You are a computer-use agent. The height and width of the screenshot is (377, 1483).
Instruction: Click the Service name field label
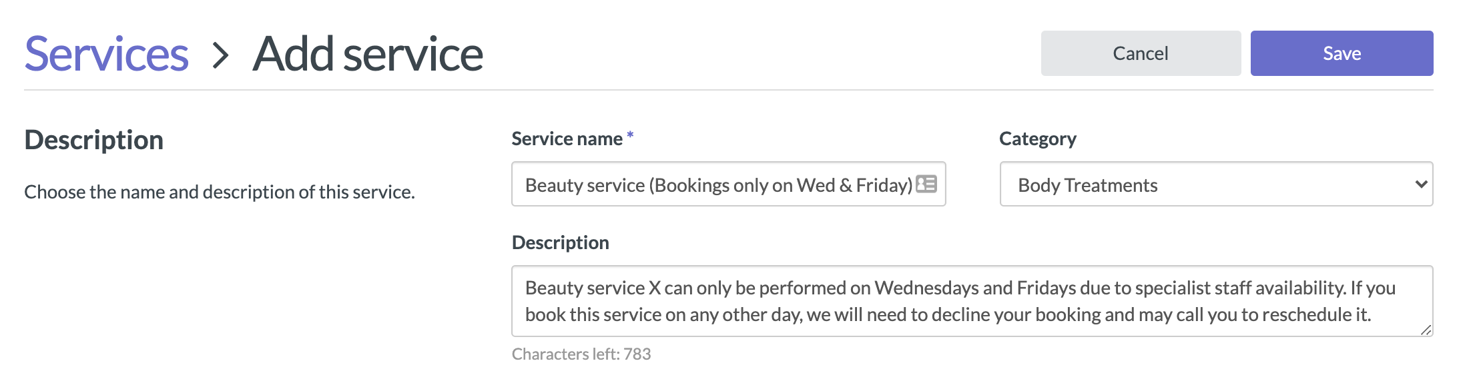[x=567, y=139]
